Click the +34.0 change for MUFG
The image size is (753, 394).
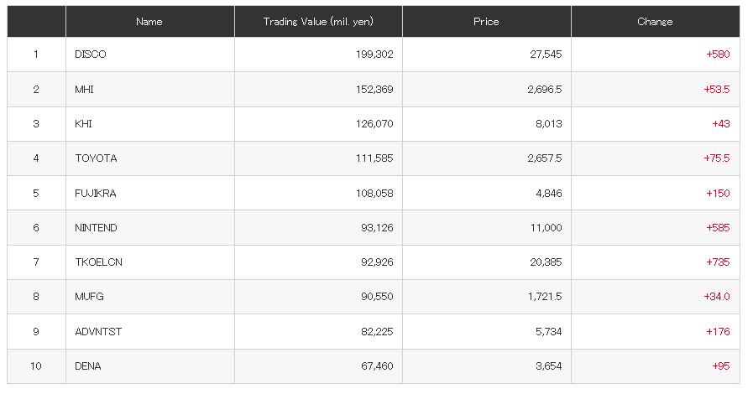[717, 297]
